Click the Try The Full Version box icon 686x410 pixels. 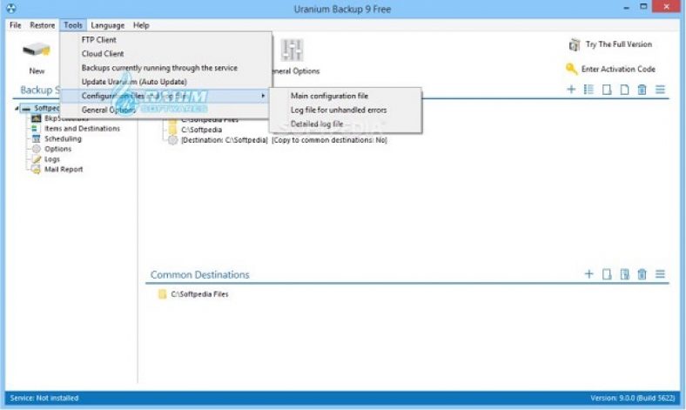click(574, 44)
